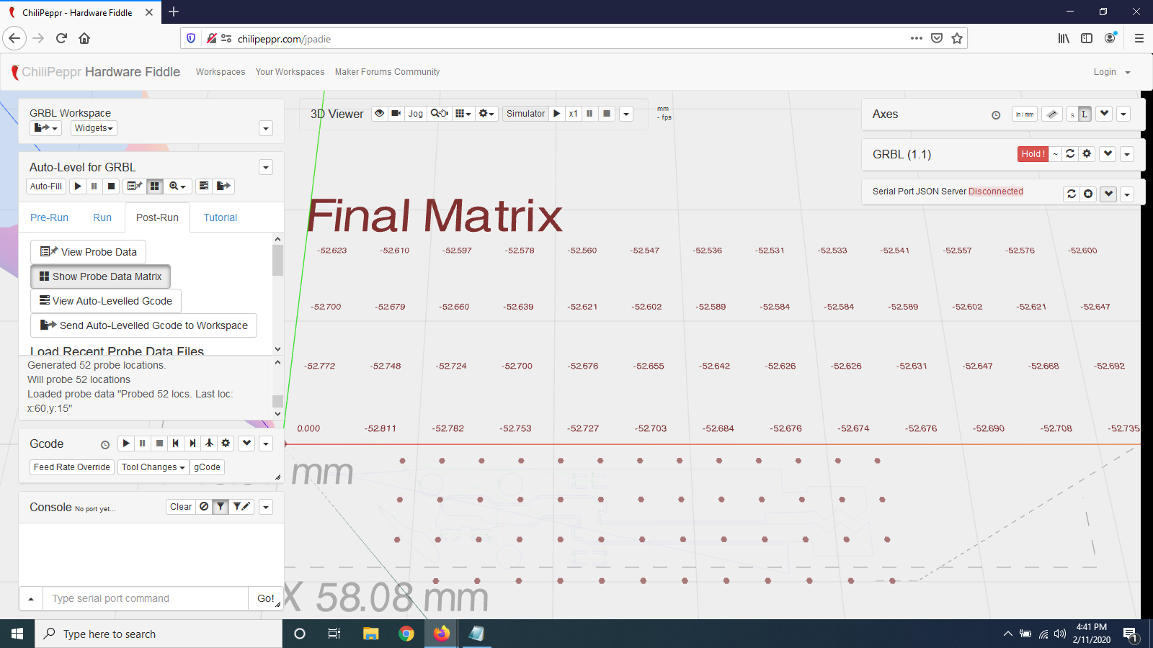Screen dimensions: 1153x648
Task: Step forward to next gcode line
Action: 192,444
